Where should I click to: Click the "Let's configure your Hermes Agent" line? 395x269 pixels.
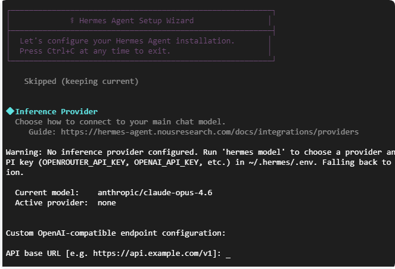click(127, 41)
